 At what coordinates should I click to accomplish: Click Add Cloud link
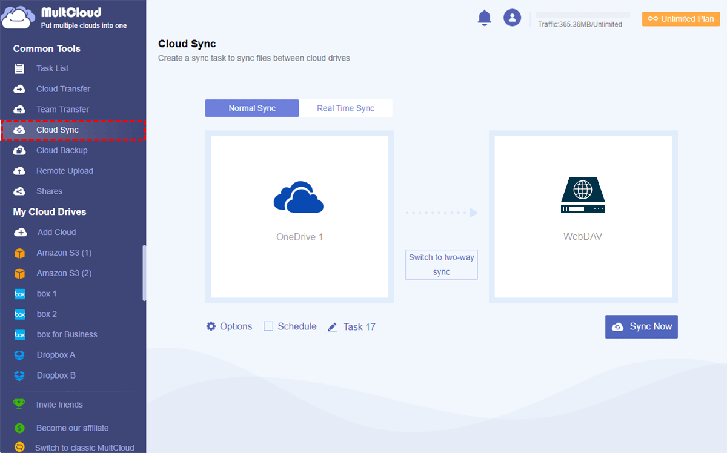pyautogui.click(x=56, y=233)
